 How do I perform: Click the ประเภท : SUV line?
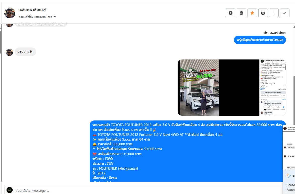click(103, 163)
